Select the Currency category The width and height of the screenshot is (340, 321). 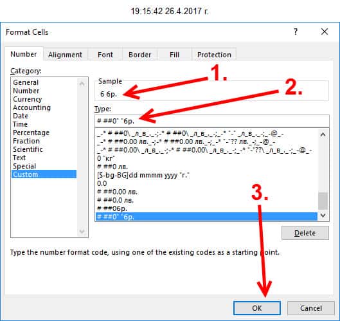pos(28,99)
